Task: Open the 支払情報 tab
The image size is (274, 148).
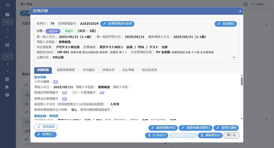Action: click(x=128, y=70)
